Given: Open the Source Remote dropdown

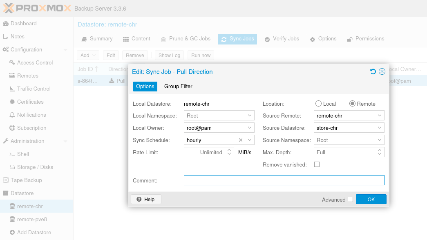Looking at the screenshot, I should (380, 116).
